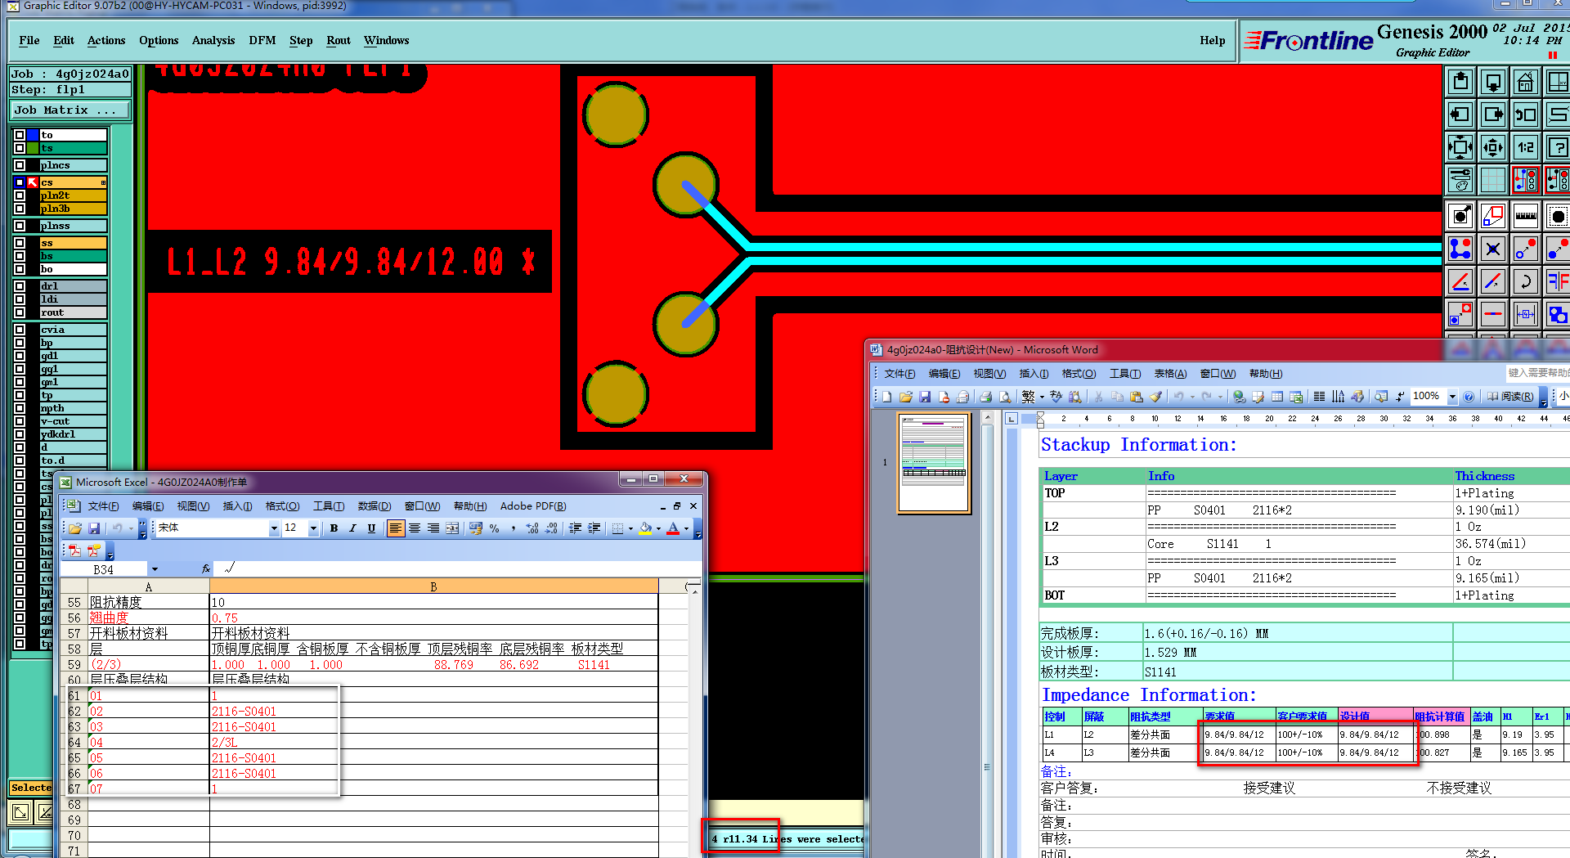Viewport: 1570px width, 858px height.
Task: Open Excel 数据(D) menu
Action: [x=375, y=506]
